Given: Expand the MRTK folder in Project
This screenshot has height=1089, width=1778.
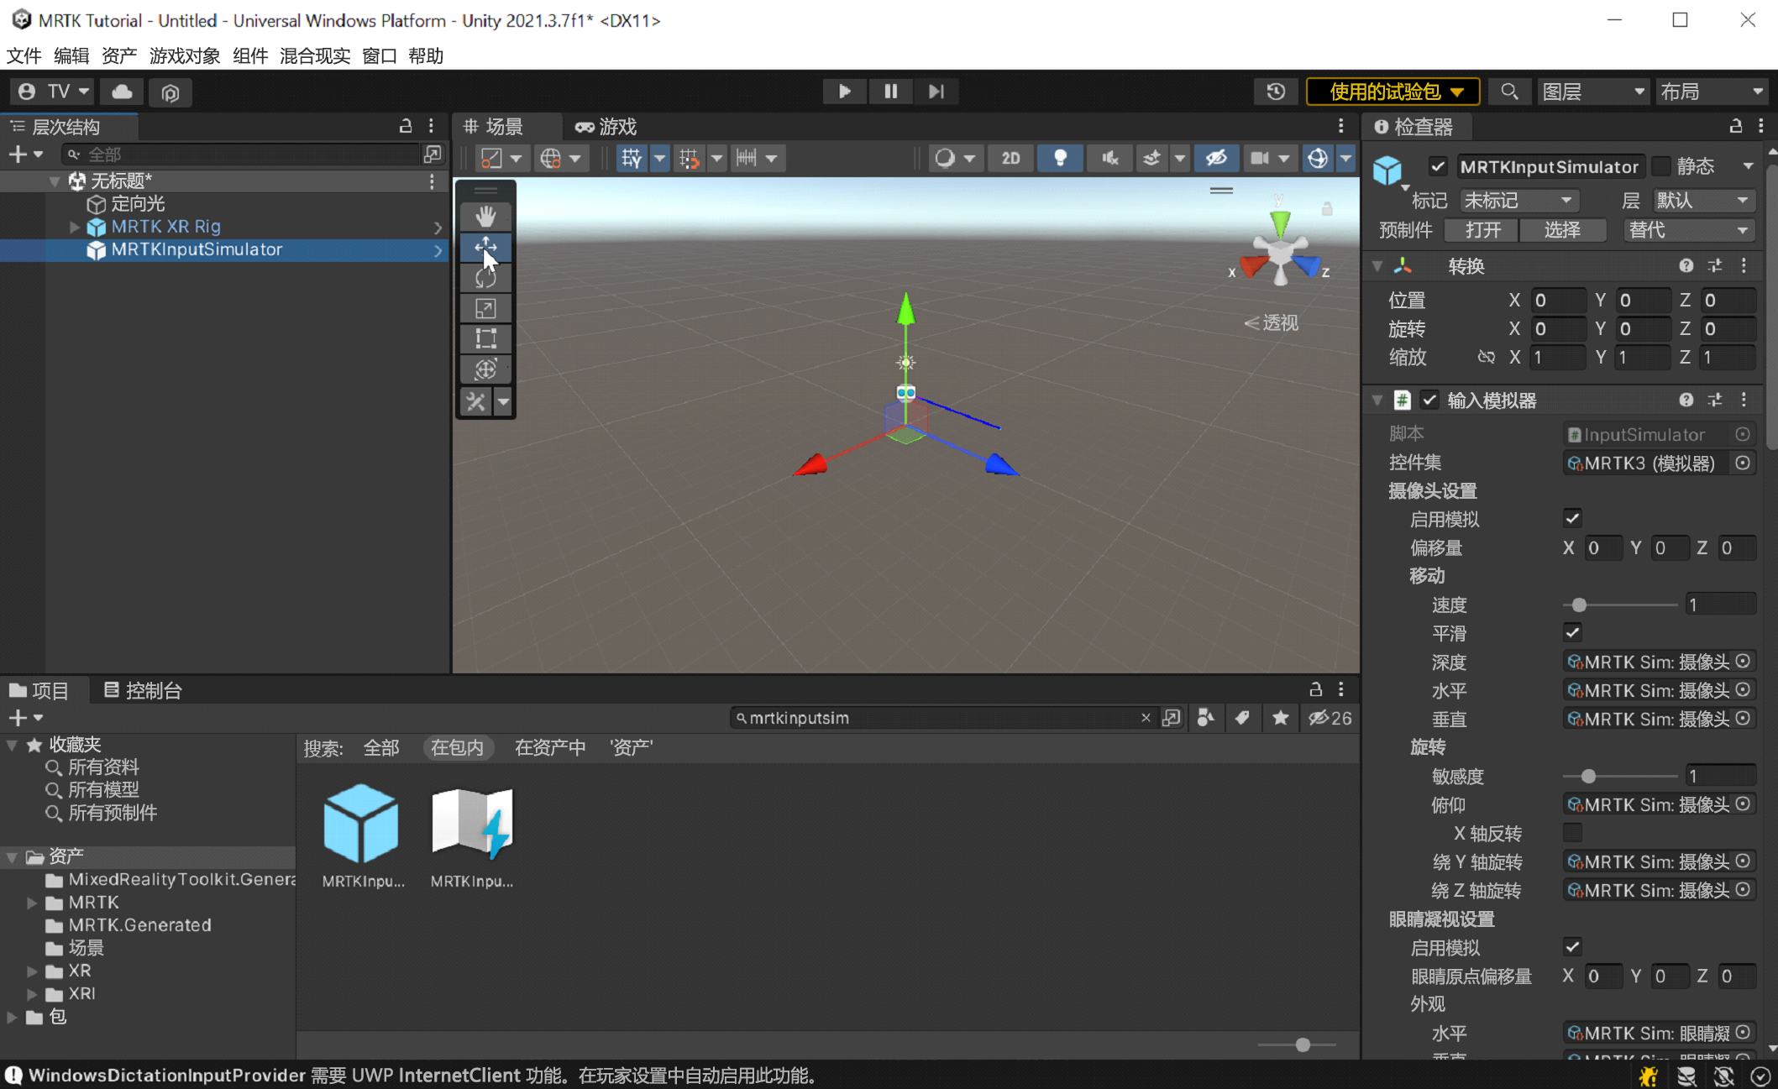Looking at the screenshot, I should [32, 903].
